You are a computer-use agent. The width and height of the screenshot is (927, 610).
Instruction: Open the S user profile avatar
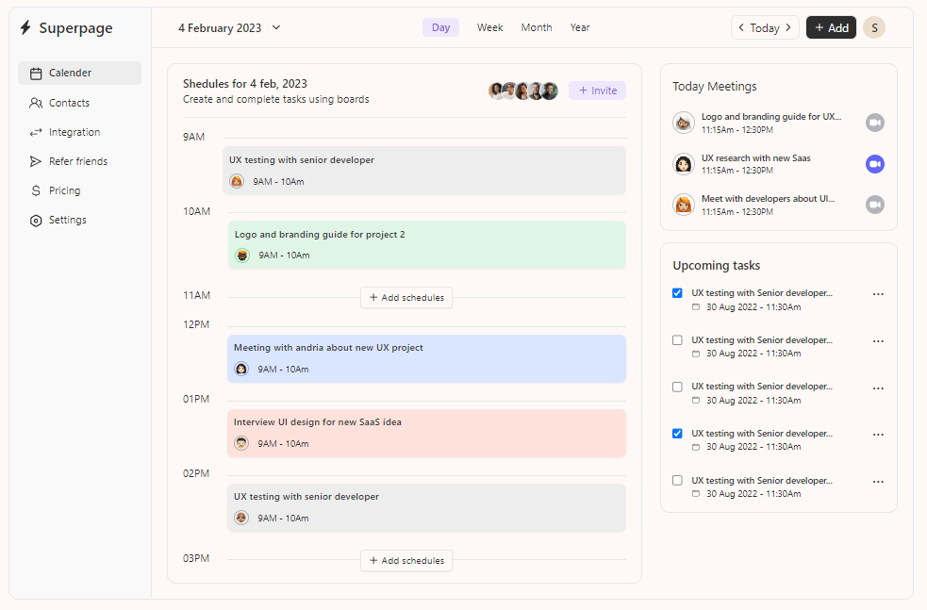874,27
